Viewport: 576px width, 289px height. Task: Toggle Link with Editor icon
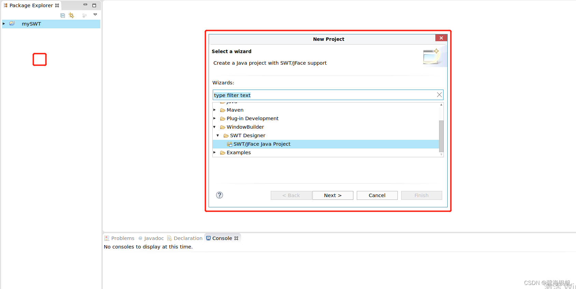click(71, 15)
